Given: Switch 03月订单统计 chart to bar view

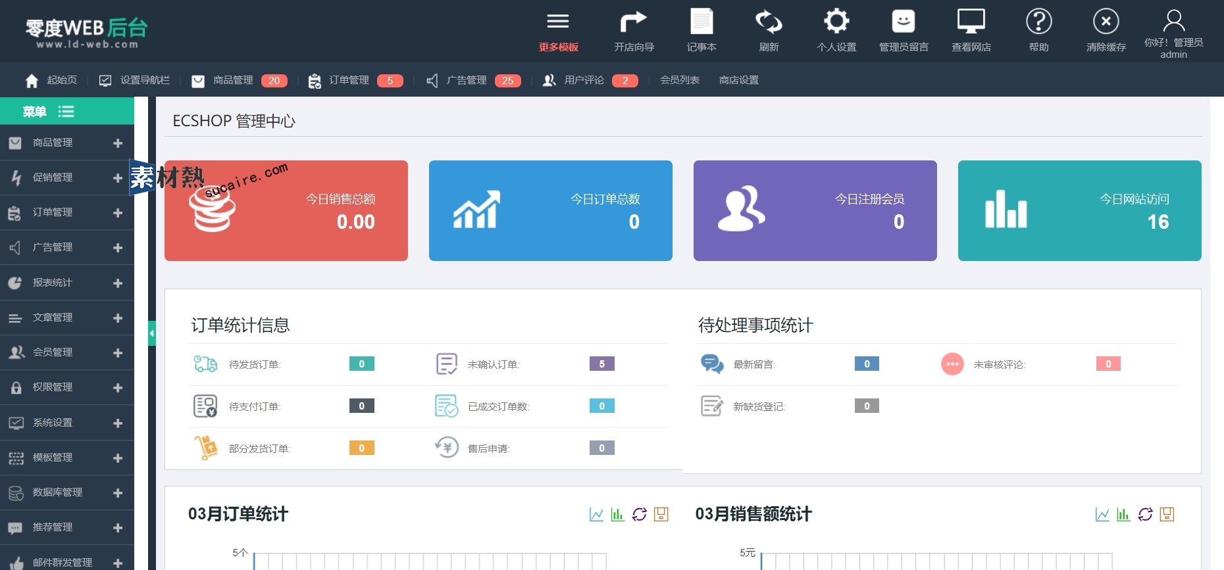Looking at the screenshot, I should (617, 514).
